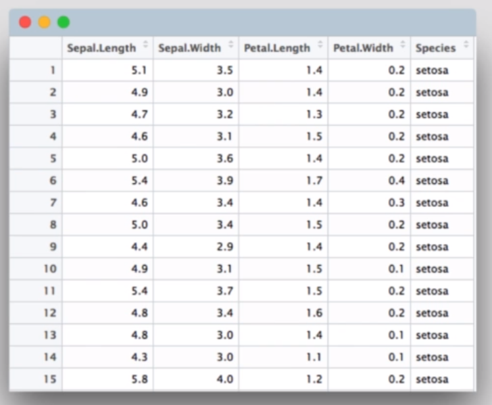Maximize the window with the green button
492x405 pixels.
(x=64, y=22)
